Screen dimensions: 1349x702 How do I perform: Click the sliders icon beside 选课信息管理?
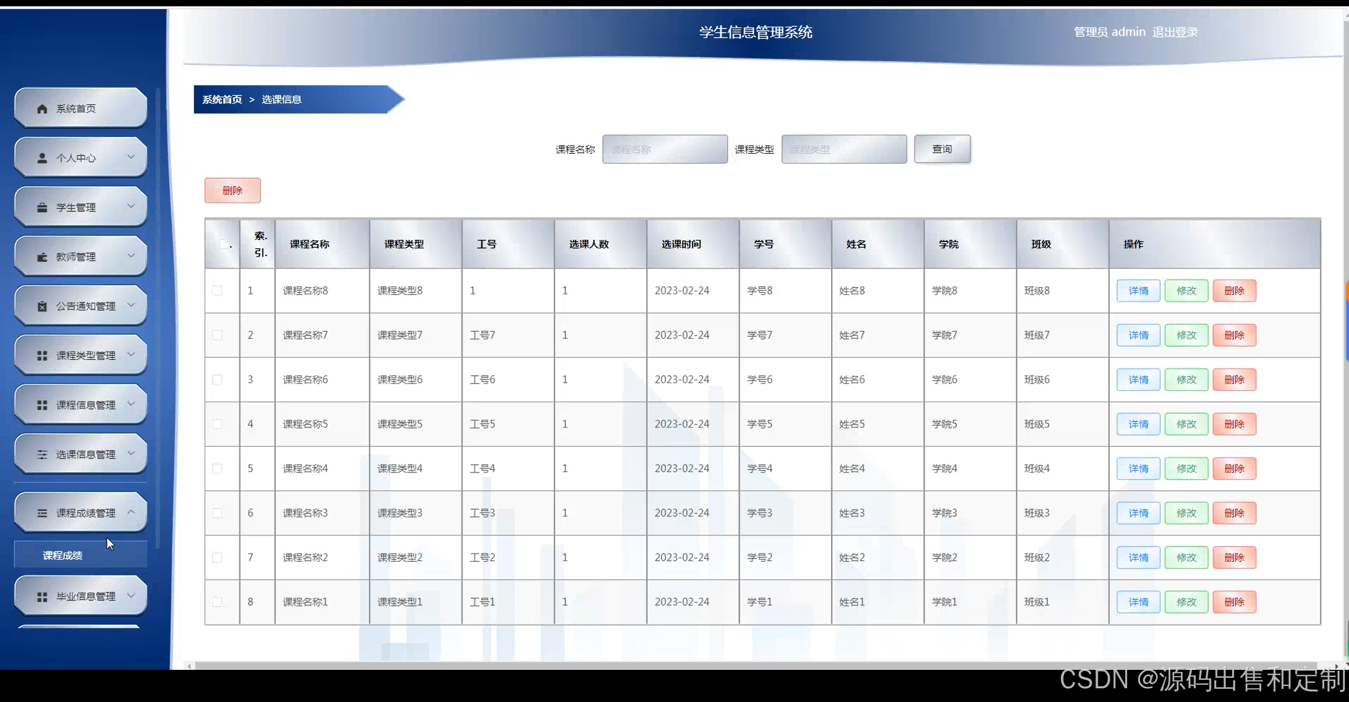click(x=42, y=454)
